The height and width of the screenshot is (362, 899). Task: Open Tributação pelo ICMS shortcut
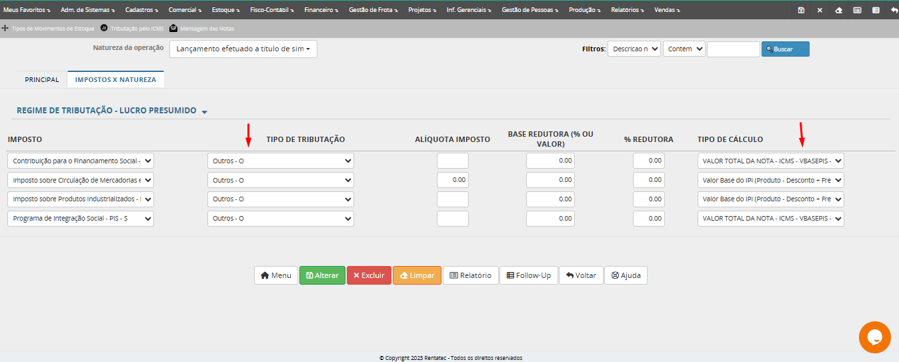(131, 29)
